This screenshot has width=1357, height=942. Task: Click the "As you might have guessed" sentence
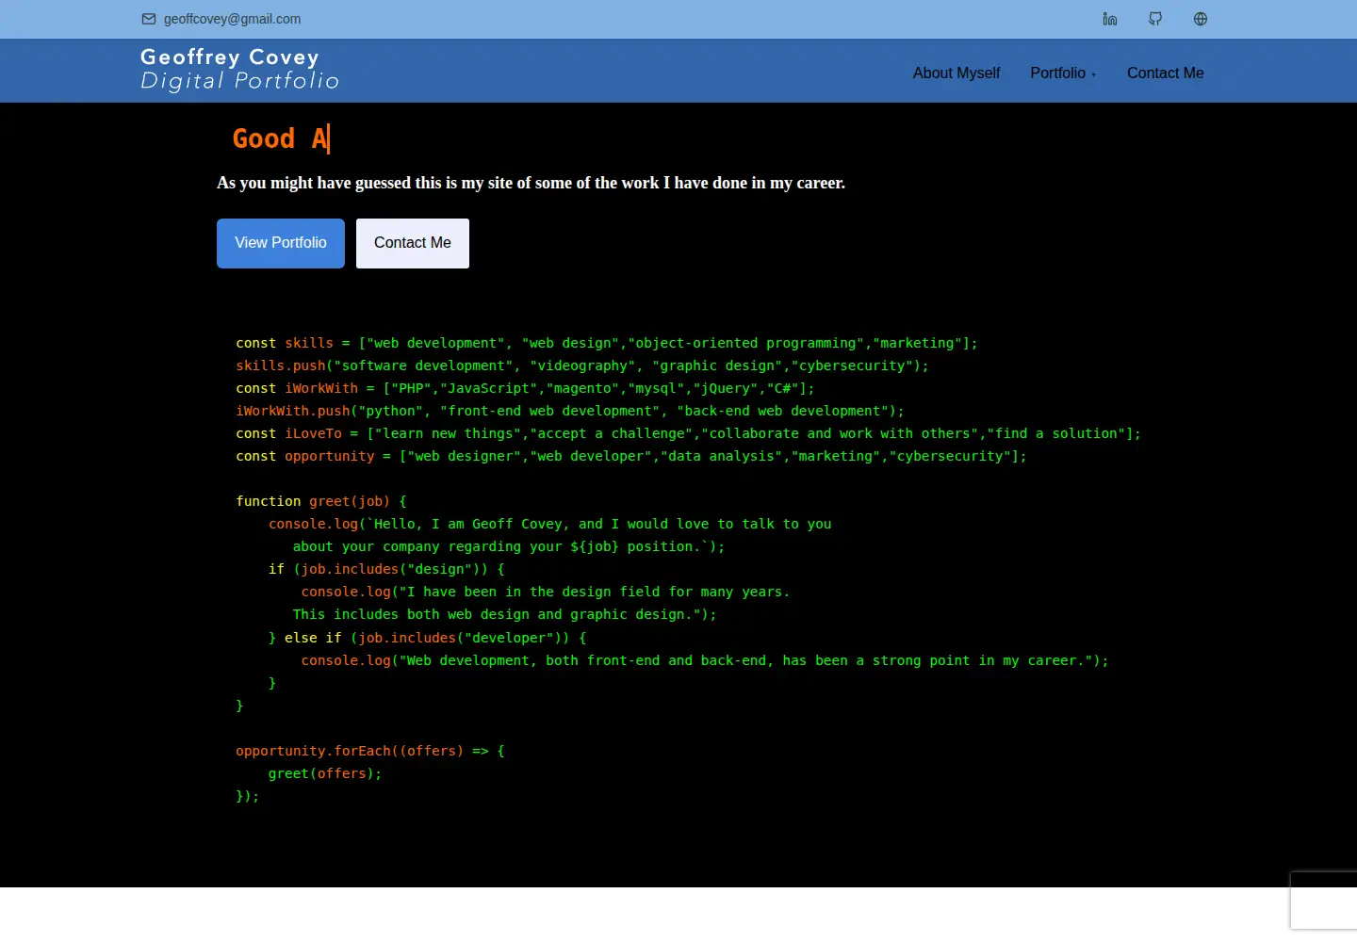(x=531, y=183)
